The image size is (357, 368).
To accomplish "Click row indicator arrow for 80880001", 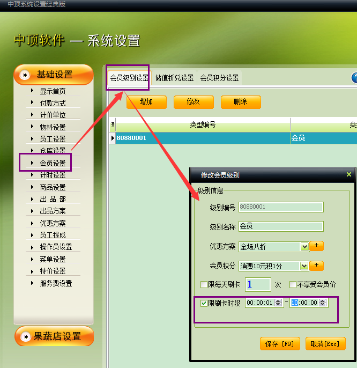I will (113, 138).
